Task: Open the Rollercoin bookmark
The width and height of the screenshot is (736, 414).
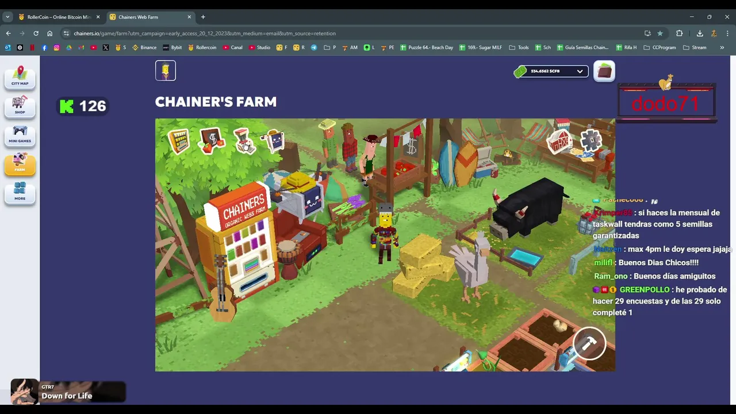Action: (202, 48)
